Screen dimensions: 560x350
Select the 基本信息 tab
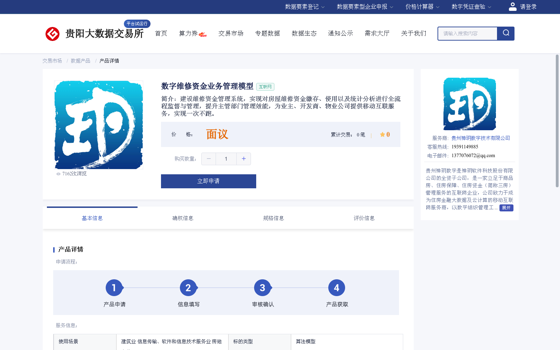92,218
